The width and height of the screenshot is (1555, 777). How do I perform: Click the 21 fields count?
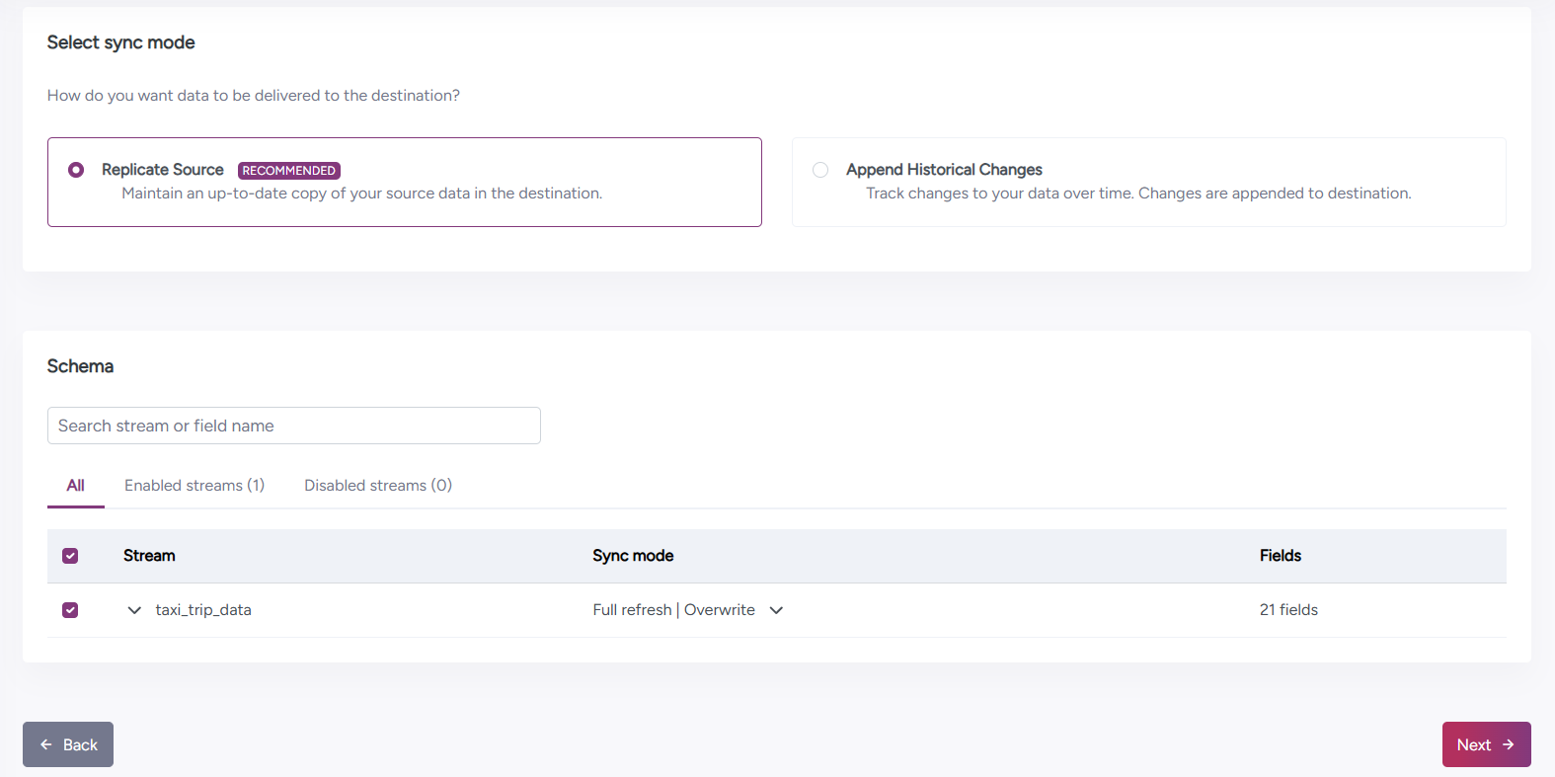pyautogui.click(x=1288, y=610)
